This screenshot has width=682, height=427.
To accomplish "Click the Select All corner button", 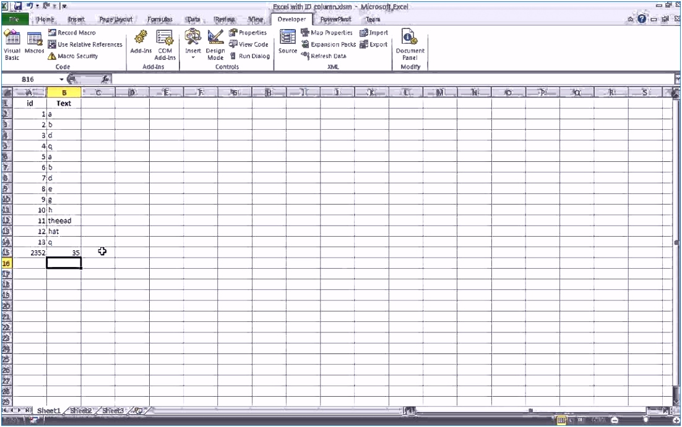I will click(7, 92).
